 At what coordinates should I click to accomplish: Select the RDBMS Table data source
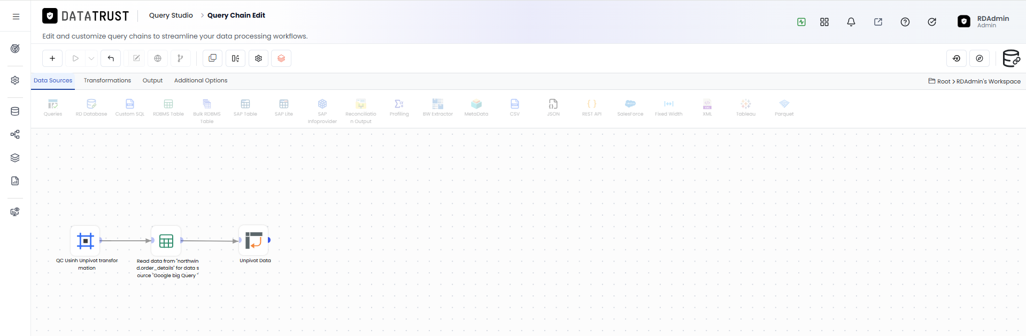[168, 108]
